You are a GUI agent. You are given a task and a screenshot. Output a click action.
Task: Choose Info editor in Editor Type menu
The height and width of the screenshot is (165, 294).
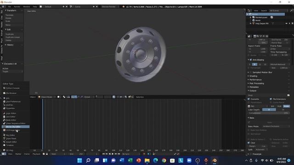(15, 98)
